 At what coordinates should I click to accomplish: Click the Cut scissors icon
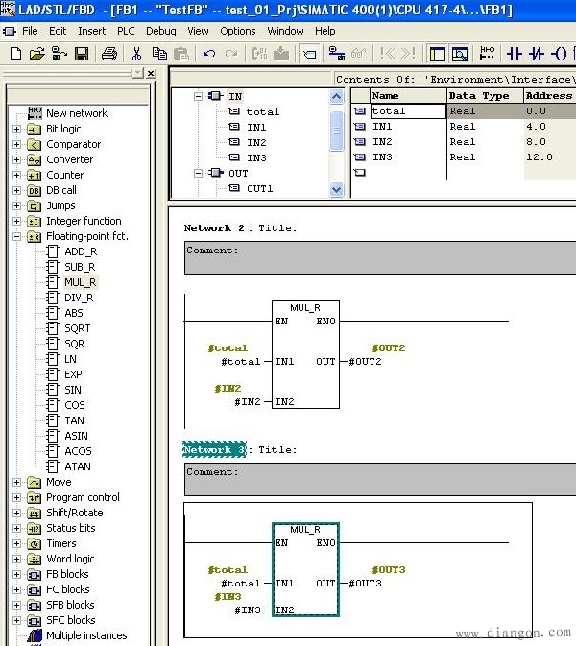(x=137, y=54)
